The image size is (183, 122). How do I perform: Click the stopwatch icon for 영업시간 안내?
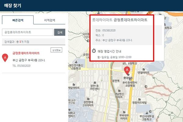pyautogui.click(x=94, y=51)
